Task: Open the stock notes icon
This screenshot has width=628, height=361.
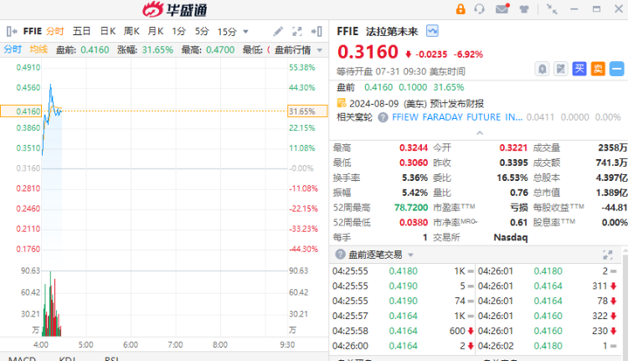Action: [x=561, y=69]
